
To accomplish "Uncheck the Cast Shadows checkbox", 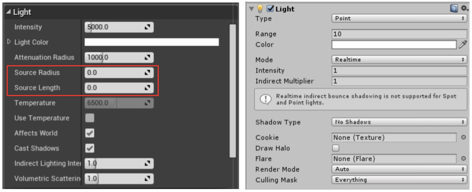I will (x=90, y=148).
